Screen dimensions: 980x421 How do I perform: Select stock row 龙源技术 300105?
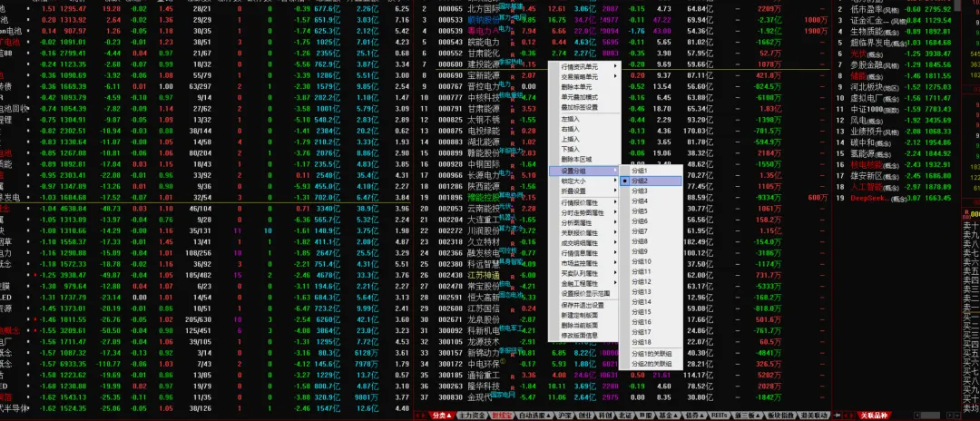click(622, 342)
